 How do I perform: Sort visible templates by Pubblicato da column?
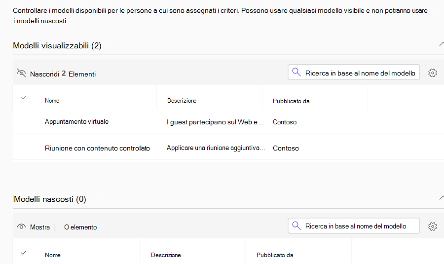291,101
